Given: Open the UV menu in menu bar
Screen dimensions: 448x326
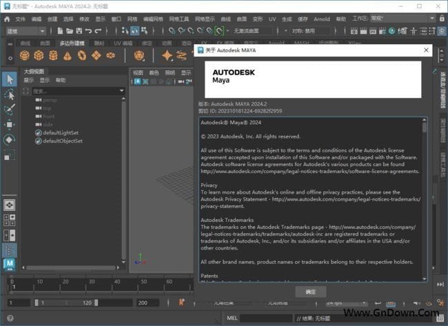Looking at the screenshot, I should click(272, 19).
